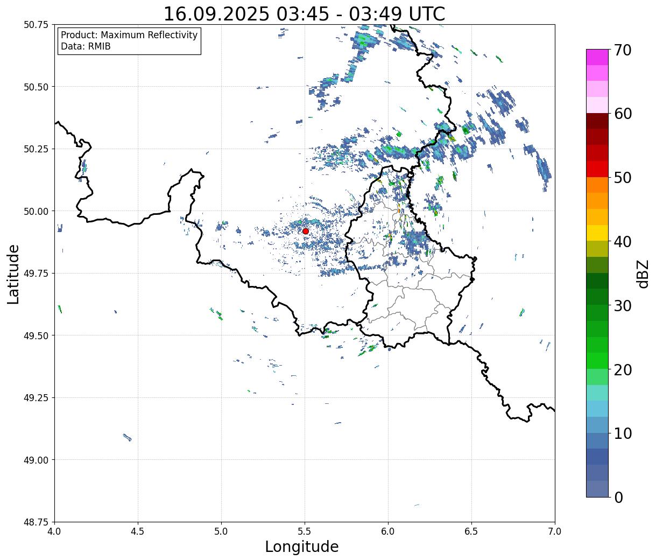Click the 49.50 latitude tick label
This screenshot has width=656, height=560.
(x=36, y=335)
